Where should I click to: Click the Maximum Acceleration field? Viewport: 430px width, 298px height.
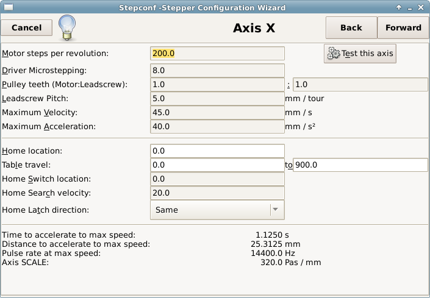217,127
